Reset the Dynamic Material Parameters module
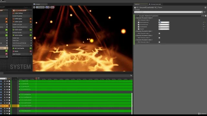The width and height of the screenshot is (207, 116). coord(202,16)
